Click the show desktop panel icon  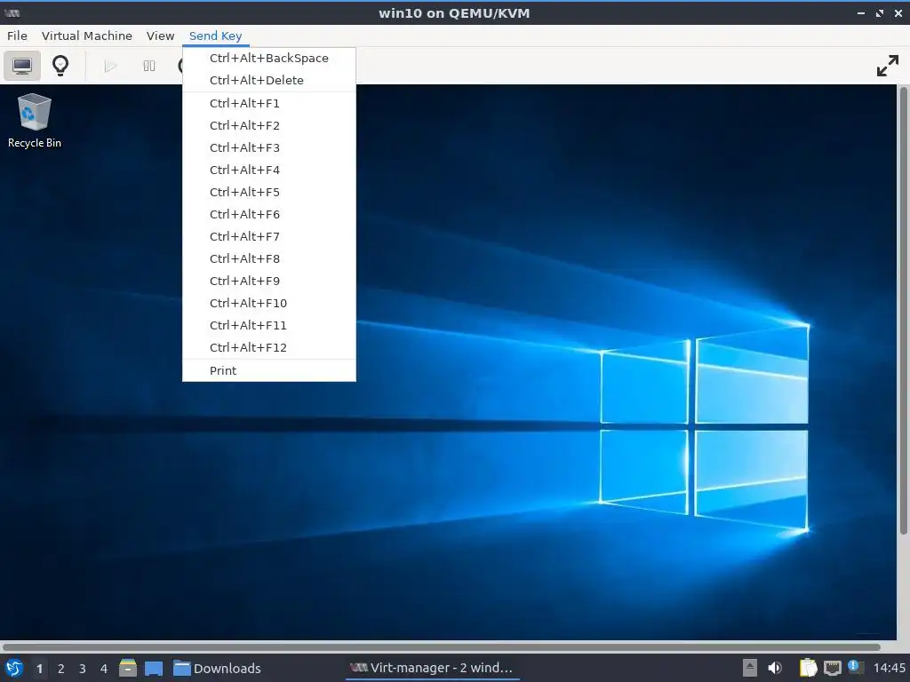[x=154, y=669]
